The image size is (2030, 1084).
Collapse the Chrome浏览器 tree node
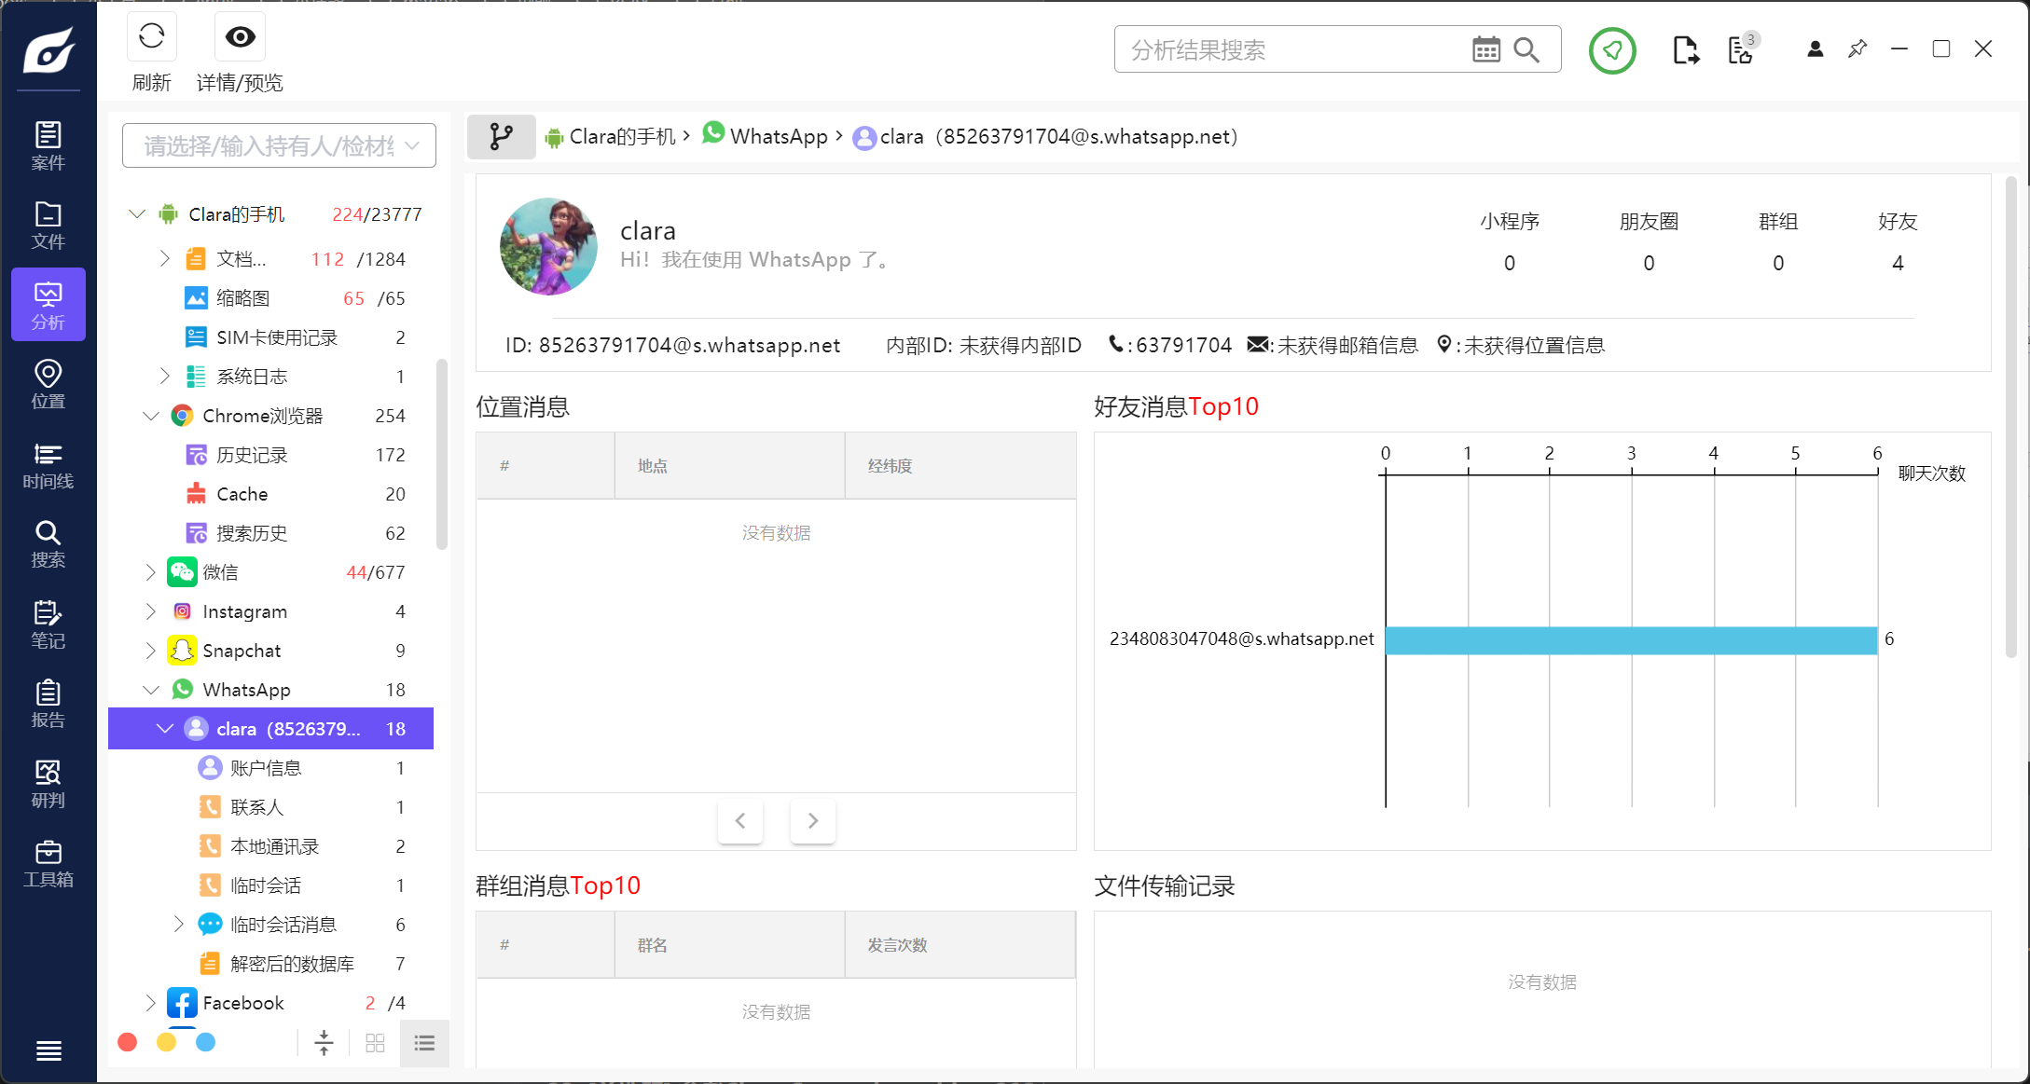tap(150, 416)
